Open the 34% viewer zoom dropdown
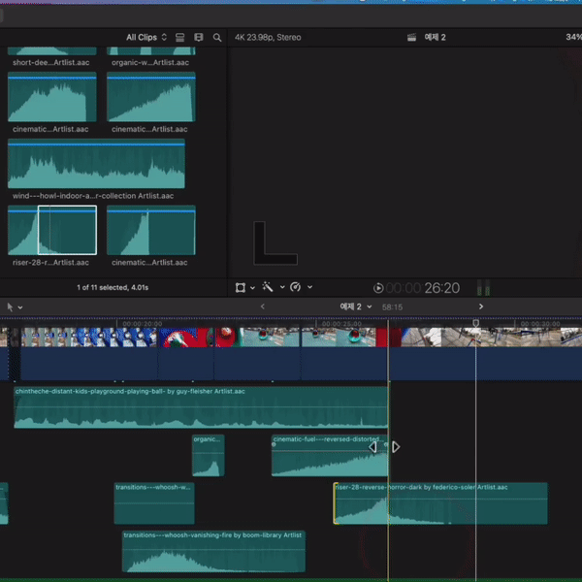 [573, 37]
